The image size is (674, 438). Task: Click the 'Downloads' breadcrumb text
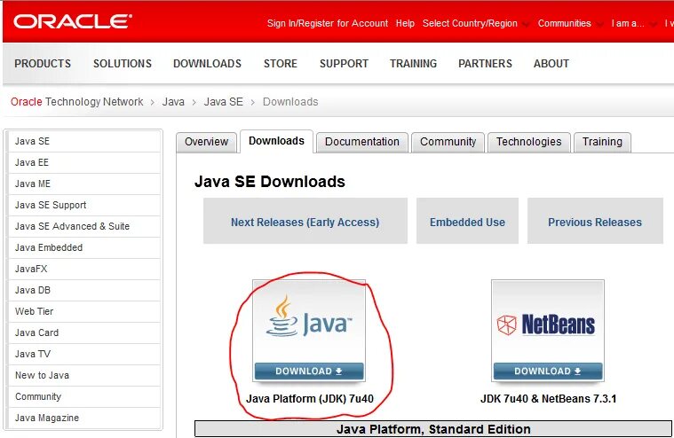click(290, 102)
